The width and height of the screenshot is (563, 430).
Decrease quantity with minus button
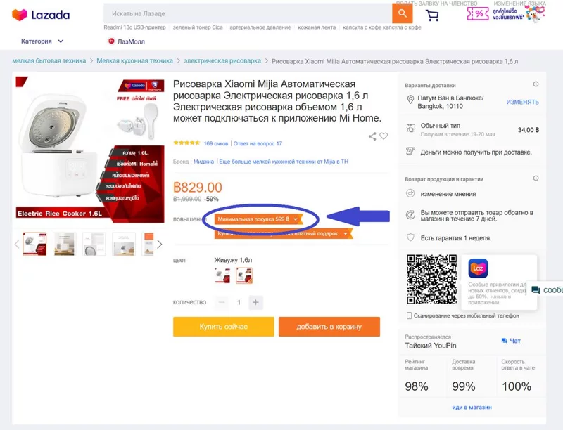222,302
